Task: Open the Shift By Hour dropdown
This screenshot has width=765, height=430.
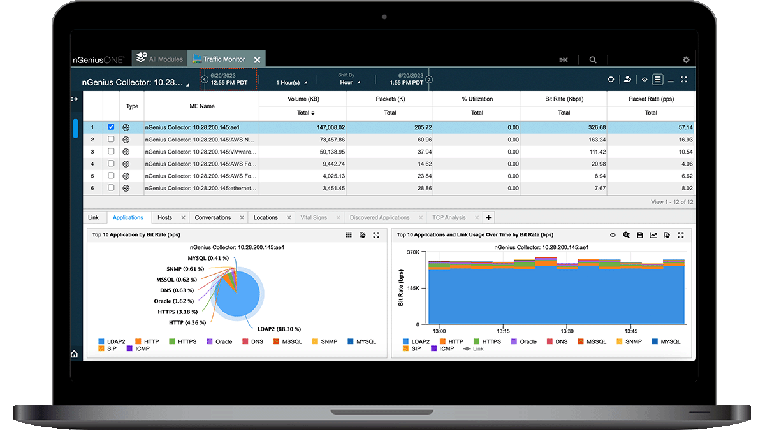Action: [x=349, y=83]
